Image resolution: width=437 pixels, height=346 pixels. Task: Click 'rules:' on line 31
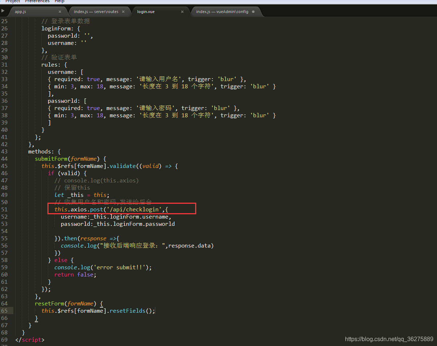point(51,64)
